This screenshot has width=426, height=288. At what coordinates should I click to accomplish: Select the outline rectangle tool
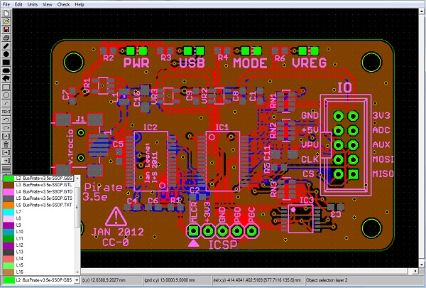[6, 87]
